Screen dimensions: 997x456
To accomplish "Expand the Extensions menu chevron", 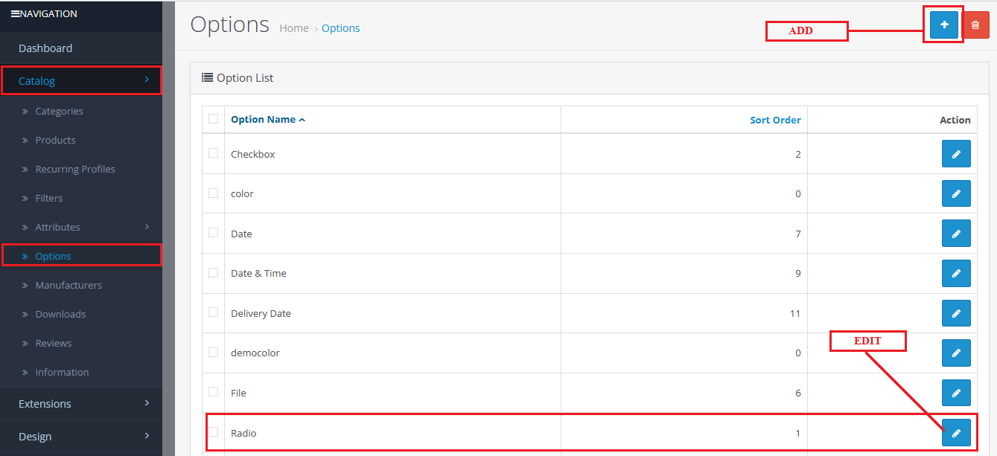I will 147,403.
